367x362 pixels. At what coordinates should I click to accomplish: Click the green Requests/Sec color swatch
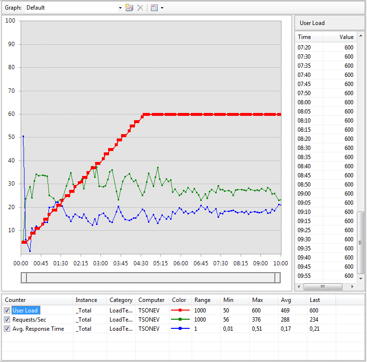pyautogui.click(x=180, y=319)
